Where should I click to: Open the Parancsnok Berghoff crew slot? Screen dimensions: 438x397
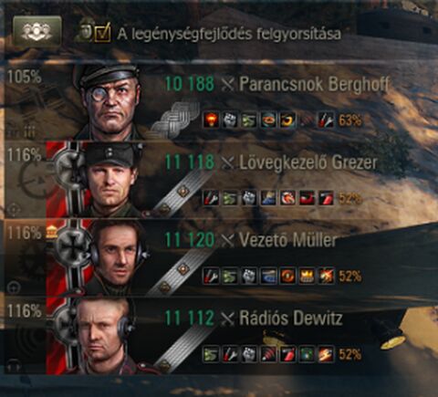click(x=219, y=102)
